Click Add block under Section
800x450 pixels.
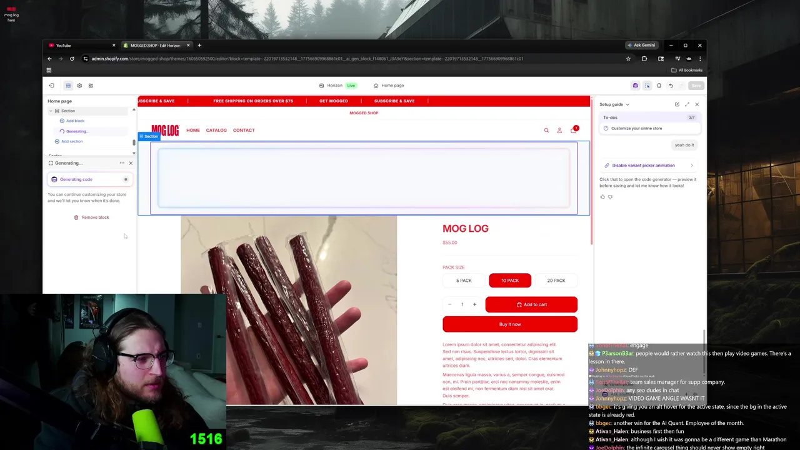72,121
